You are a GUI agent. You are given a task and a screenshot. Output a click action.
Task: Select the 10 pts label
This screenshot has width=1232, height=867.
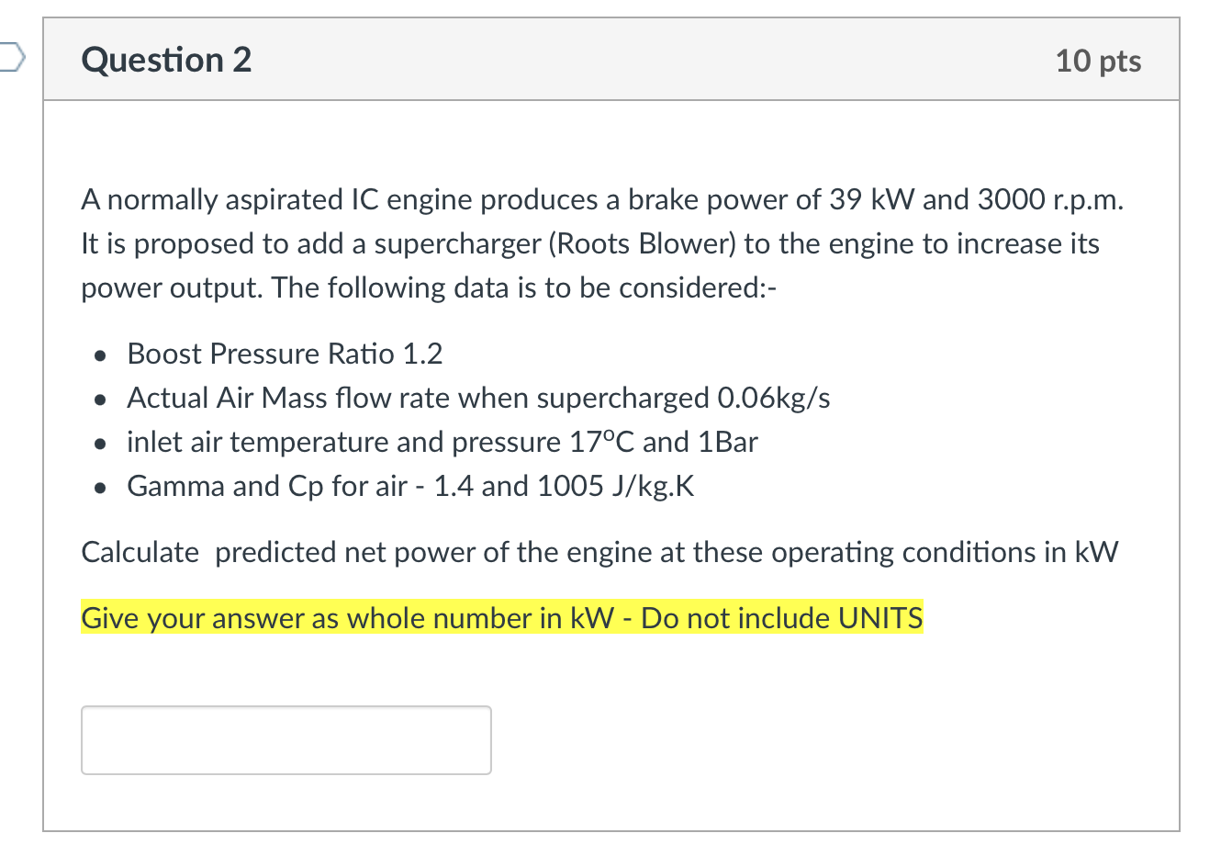[x=1098, y=61]
